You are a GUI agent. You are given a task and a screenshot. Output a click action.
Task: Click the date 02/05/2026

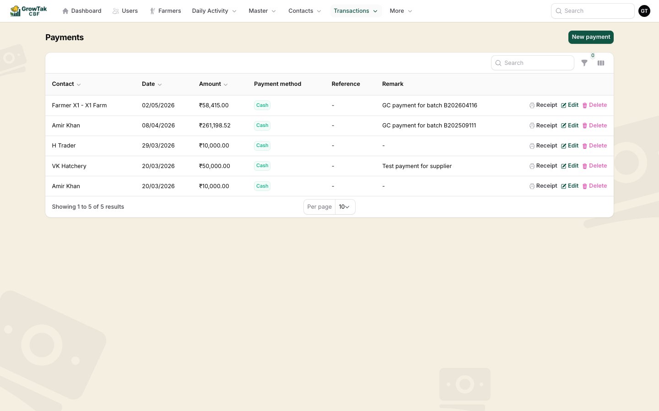[158, 105]
